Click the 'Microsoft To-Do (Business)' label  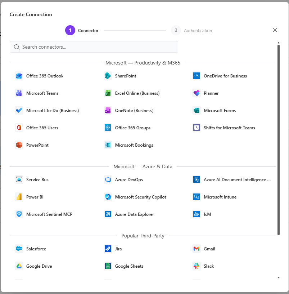tap(53, 111)
